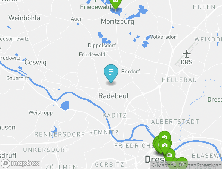
Task: Click the Weistropp village label
Action: tap(41, 113)
